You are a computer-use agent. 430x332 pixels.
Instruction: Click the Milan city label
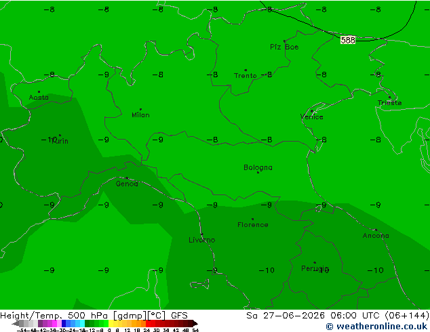point(140,115)
